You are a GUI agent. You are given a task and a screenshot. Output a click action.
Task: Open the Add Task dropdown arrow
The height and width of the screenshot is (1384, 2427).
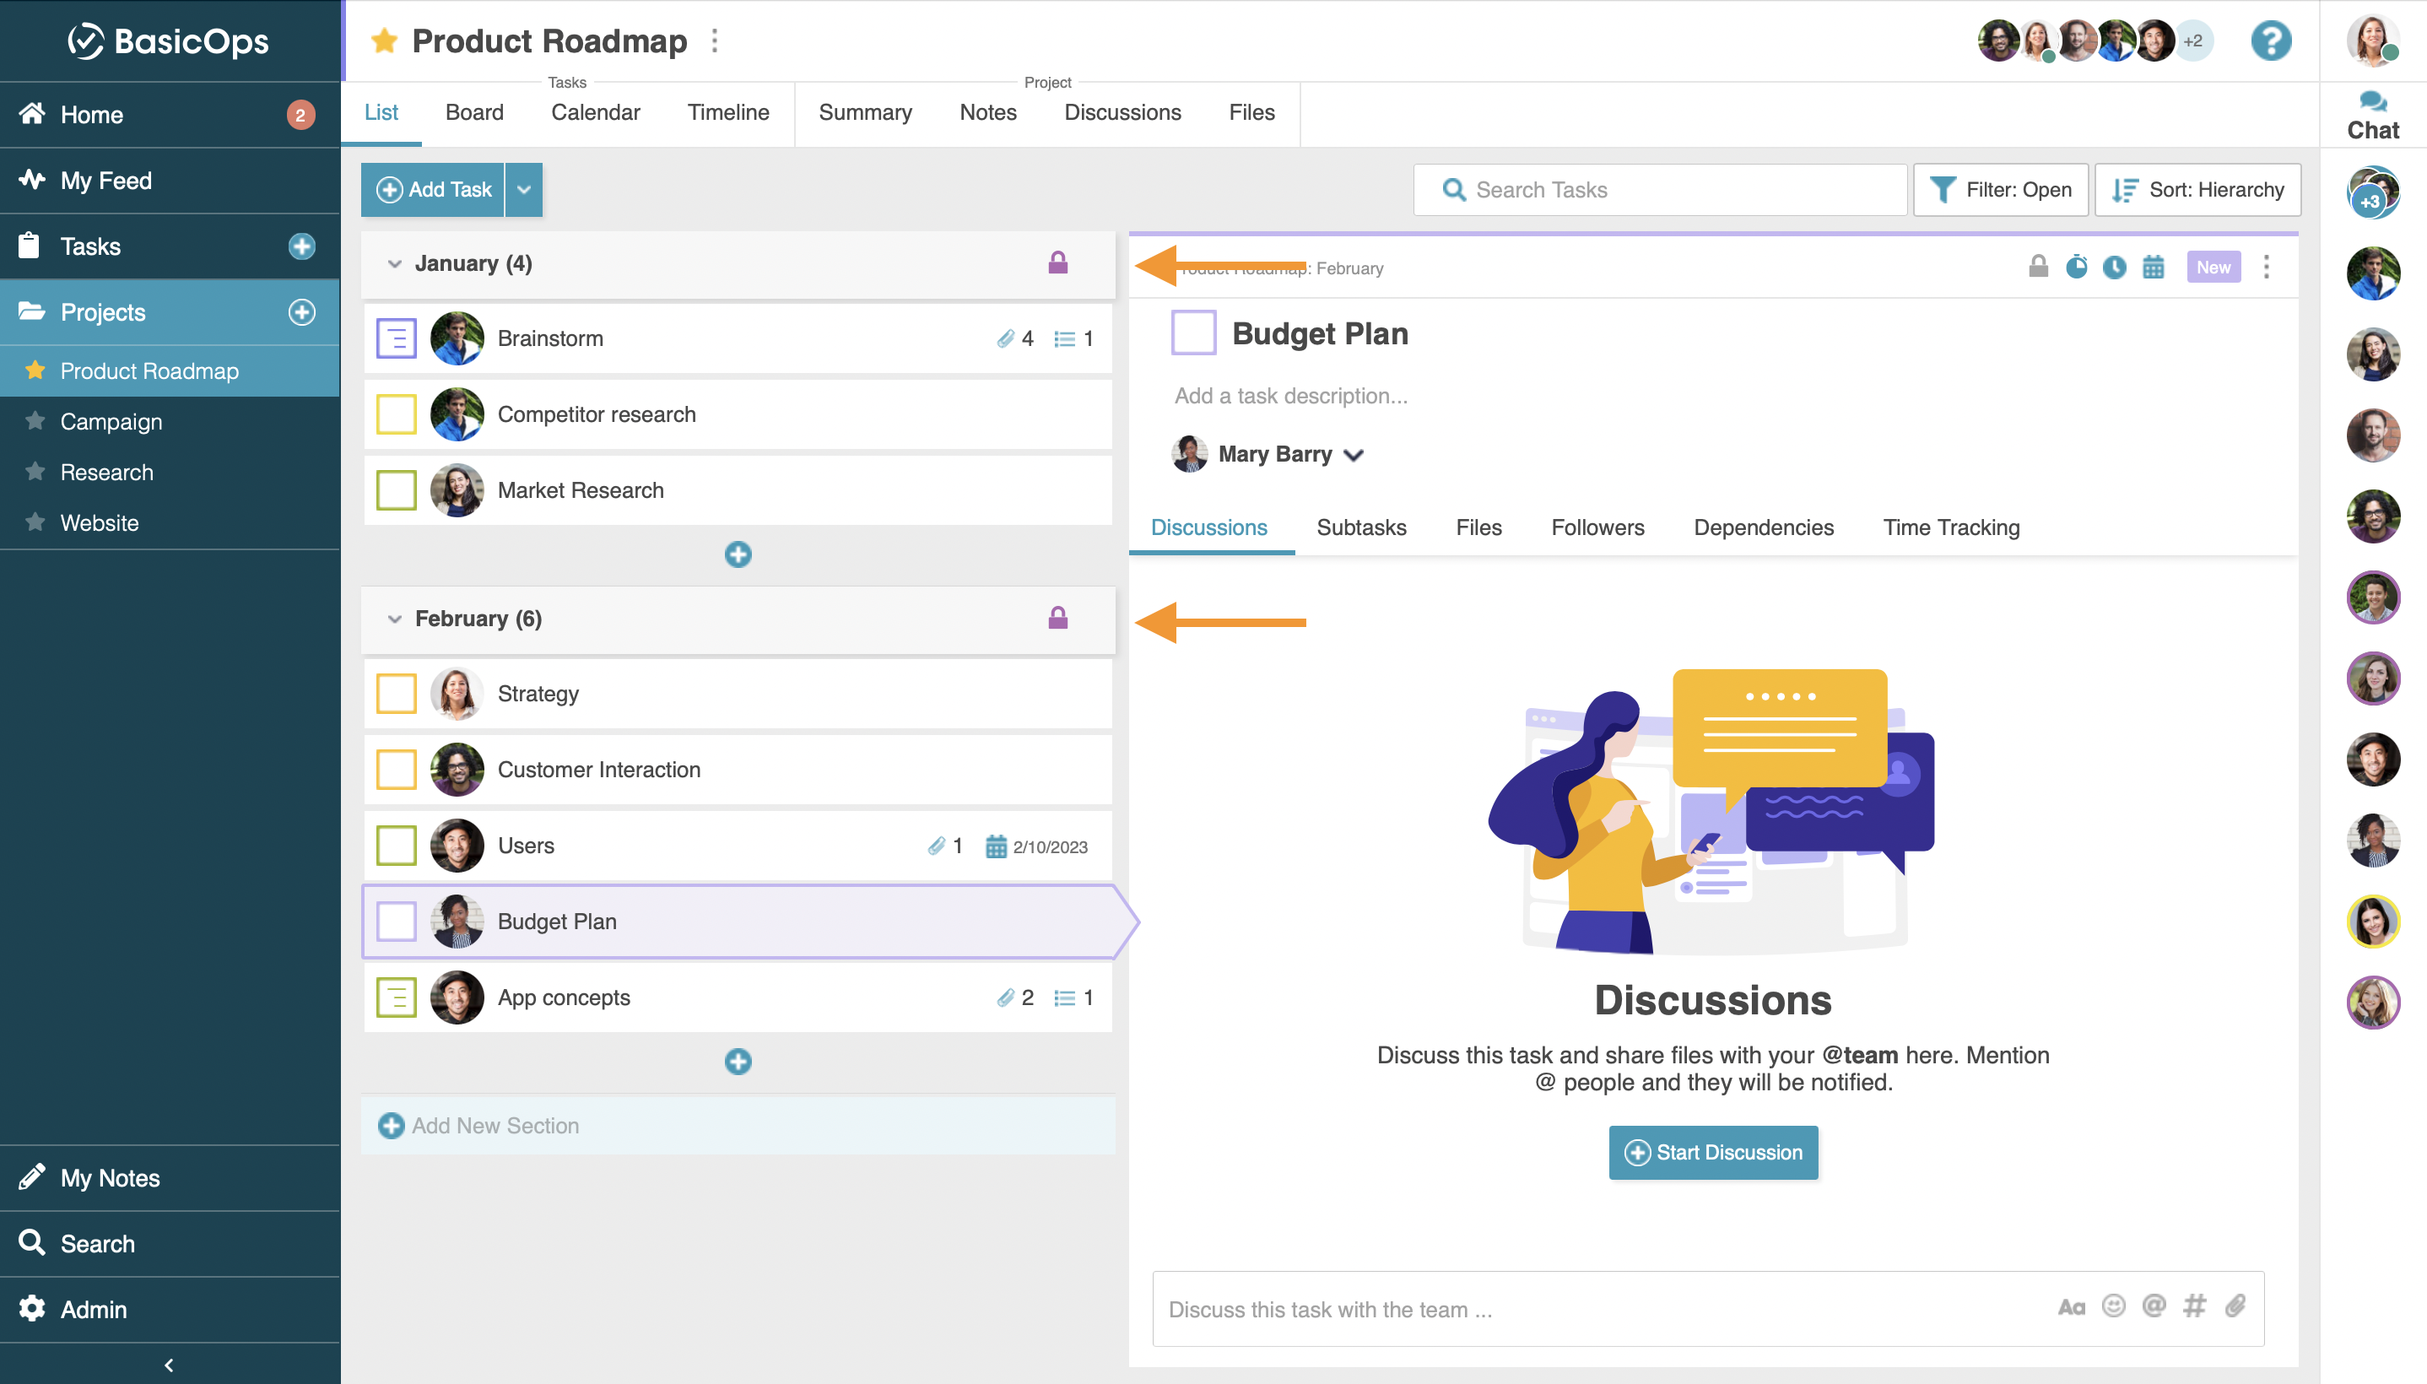[523, 189]
